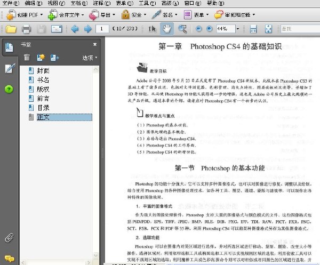
Task: Select the 版权 bookmark
Action: pos(43,89)
